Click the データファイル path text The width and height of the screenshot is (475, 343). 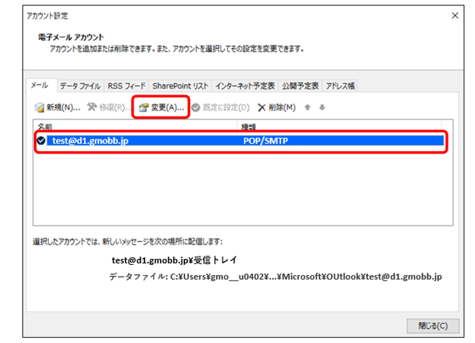coord(276,277)
